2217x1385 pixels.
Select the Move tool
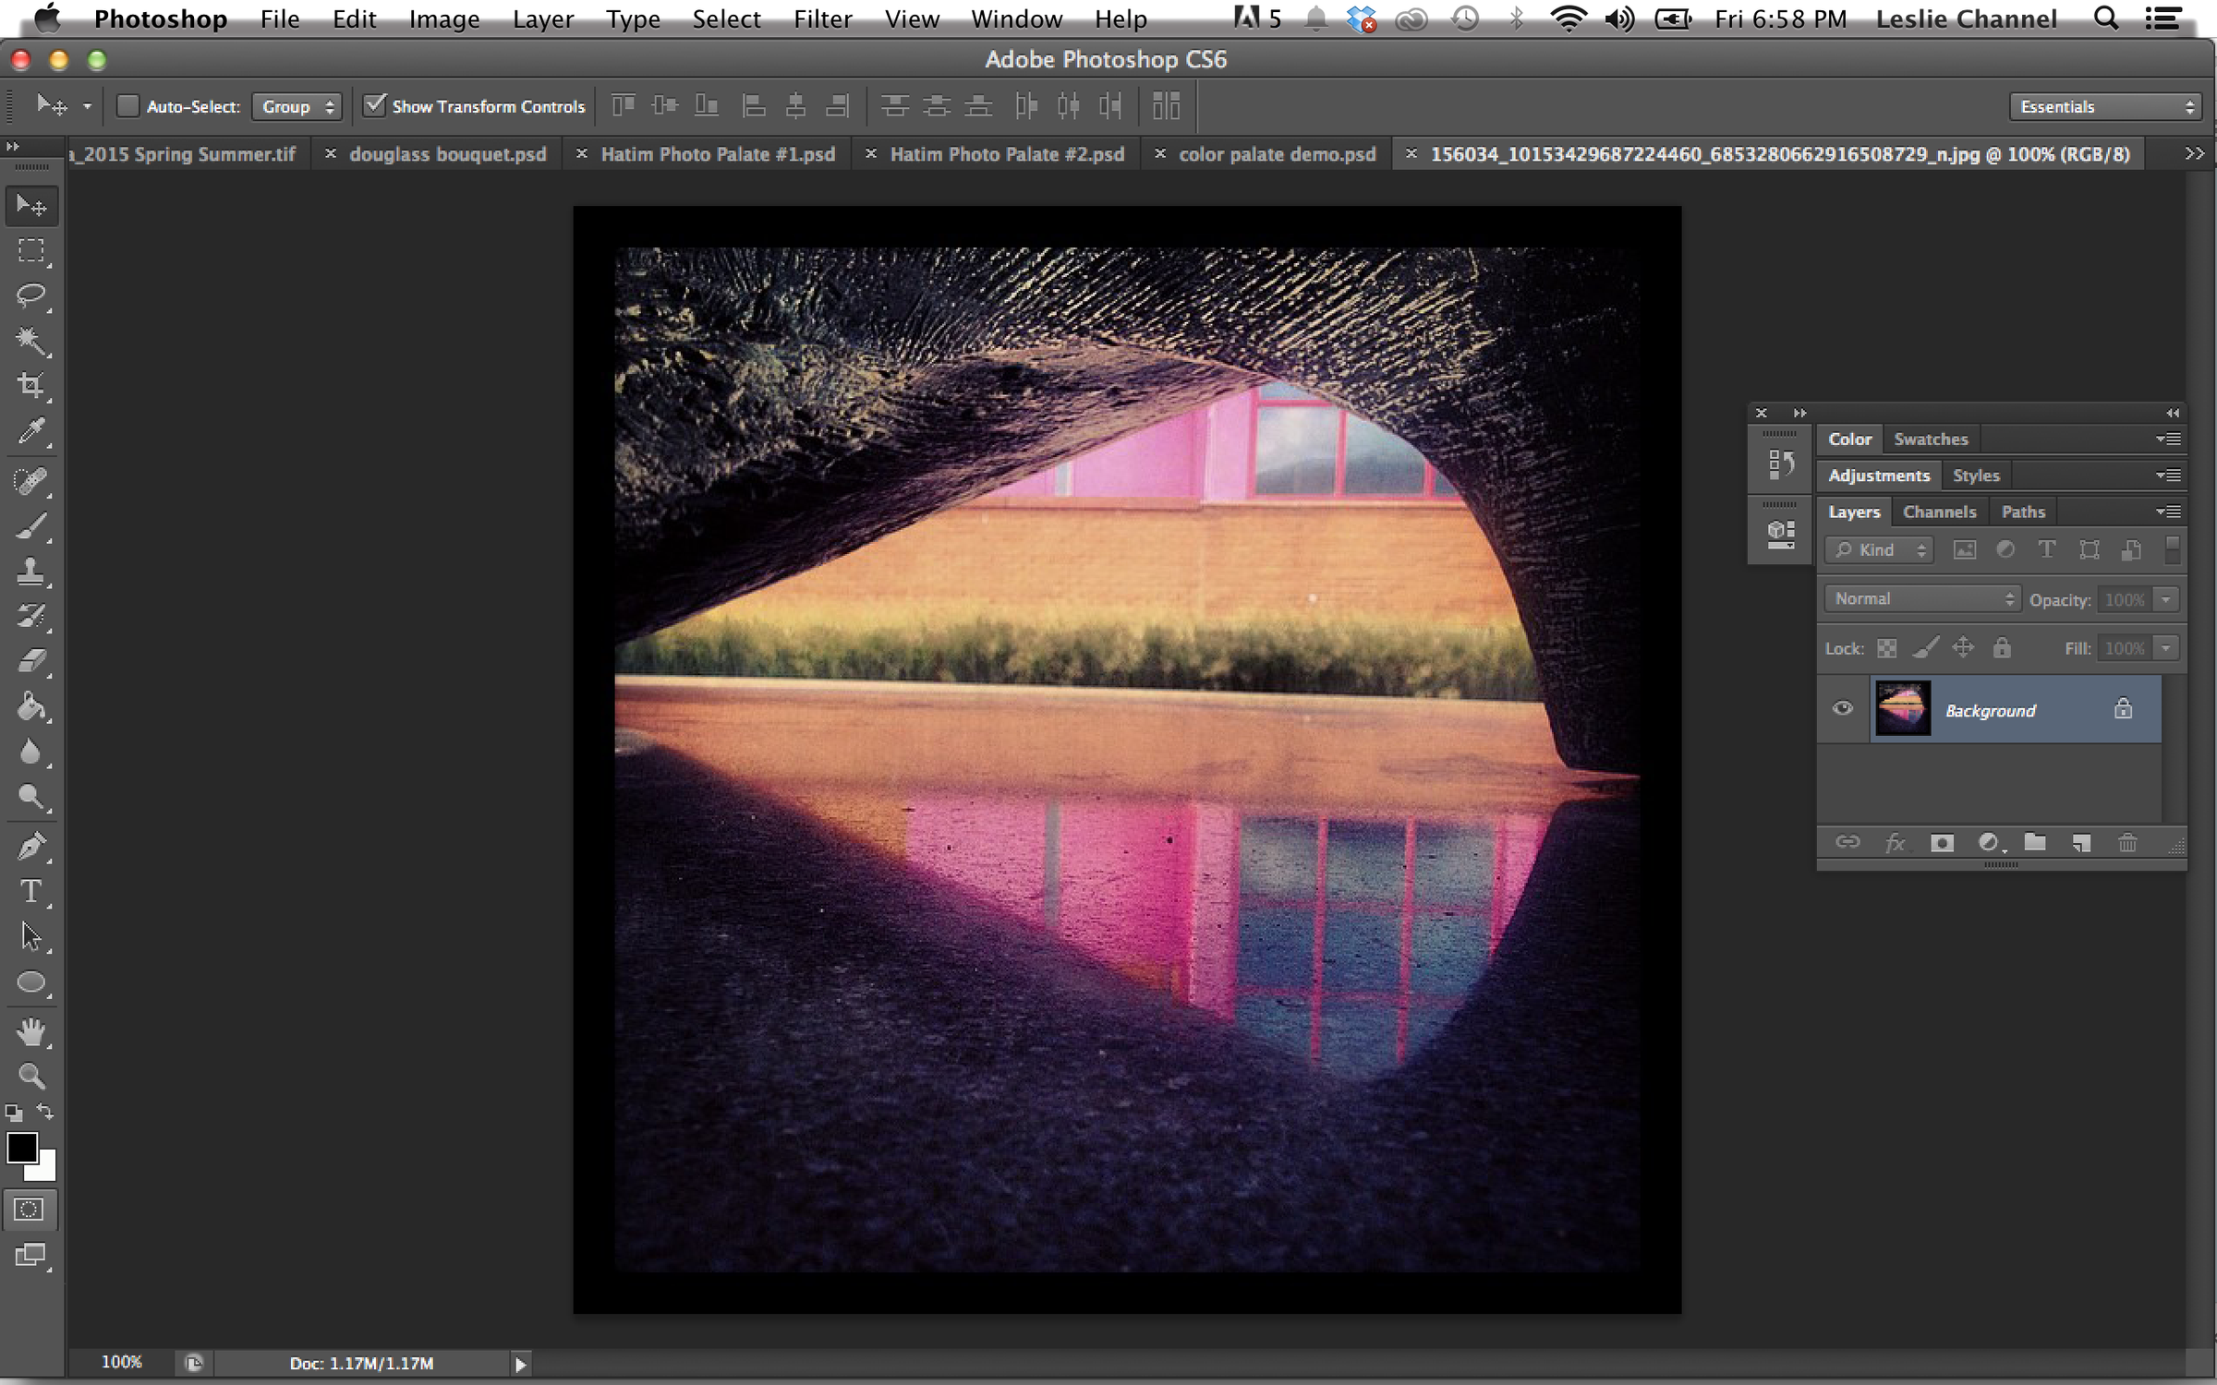coord(31,205)
